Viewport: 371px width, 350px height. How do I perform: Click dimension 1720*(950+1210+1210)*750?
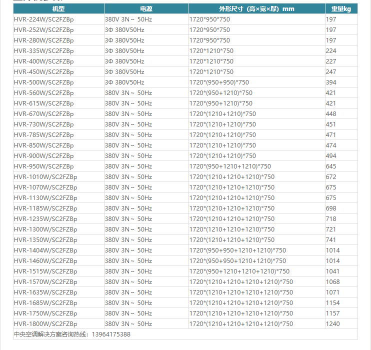(230, 166)
